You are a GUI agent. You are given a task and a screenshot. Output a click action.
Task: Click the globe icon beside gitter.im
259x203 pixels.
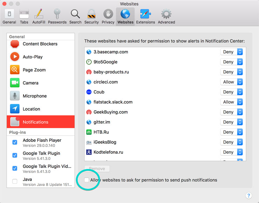pyautogui.click(x=89, y=122)
